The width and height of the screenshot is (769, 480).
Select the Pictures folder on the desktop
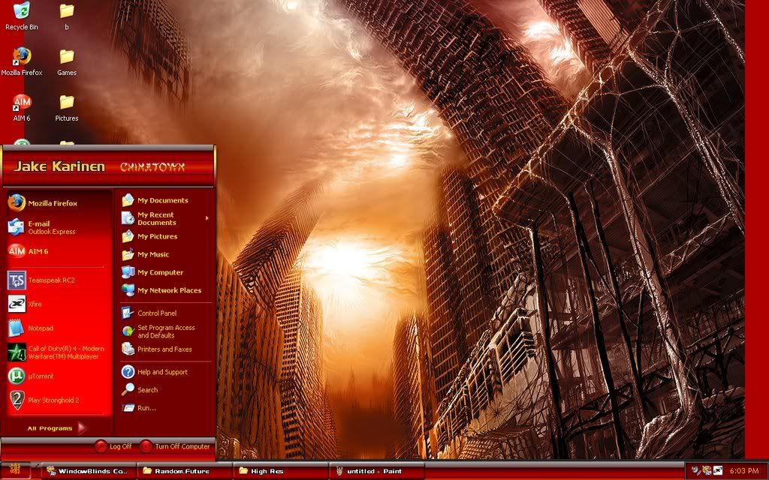coord(67,107)
